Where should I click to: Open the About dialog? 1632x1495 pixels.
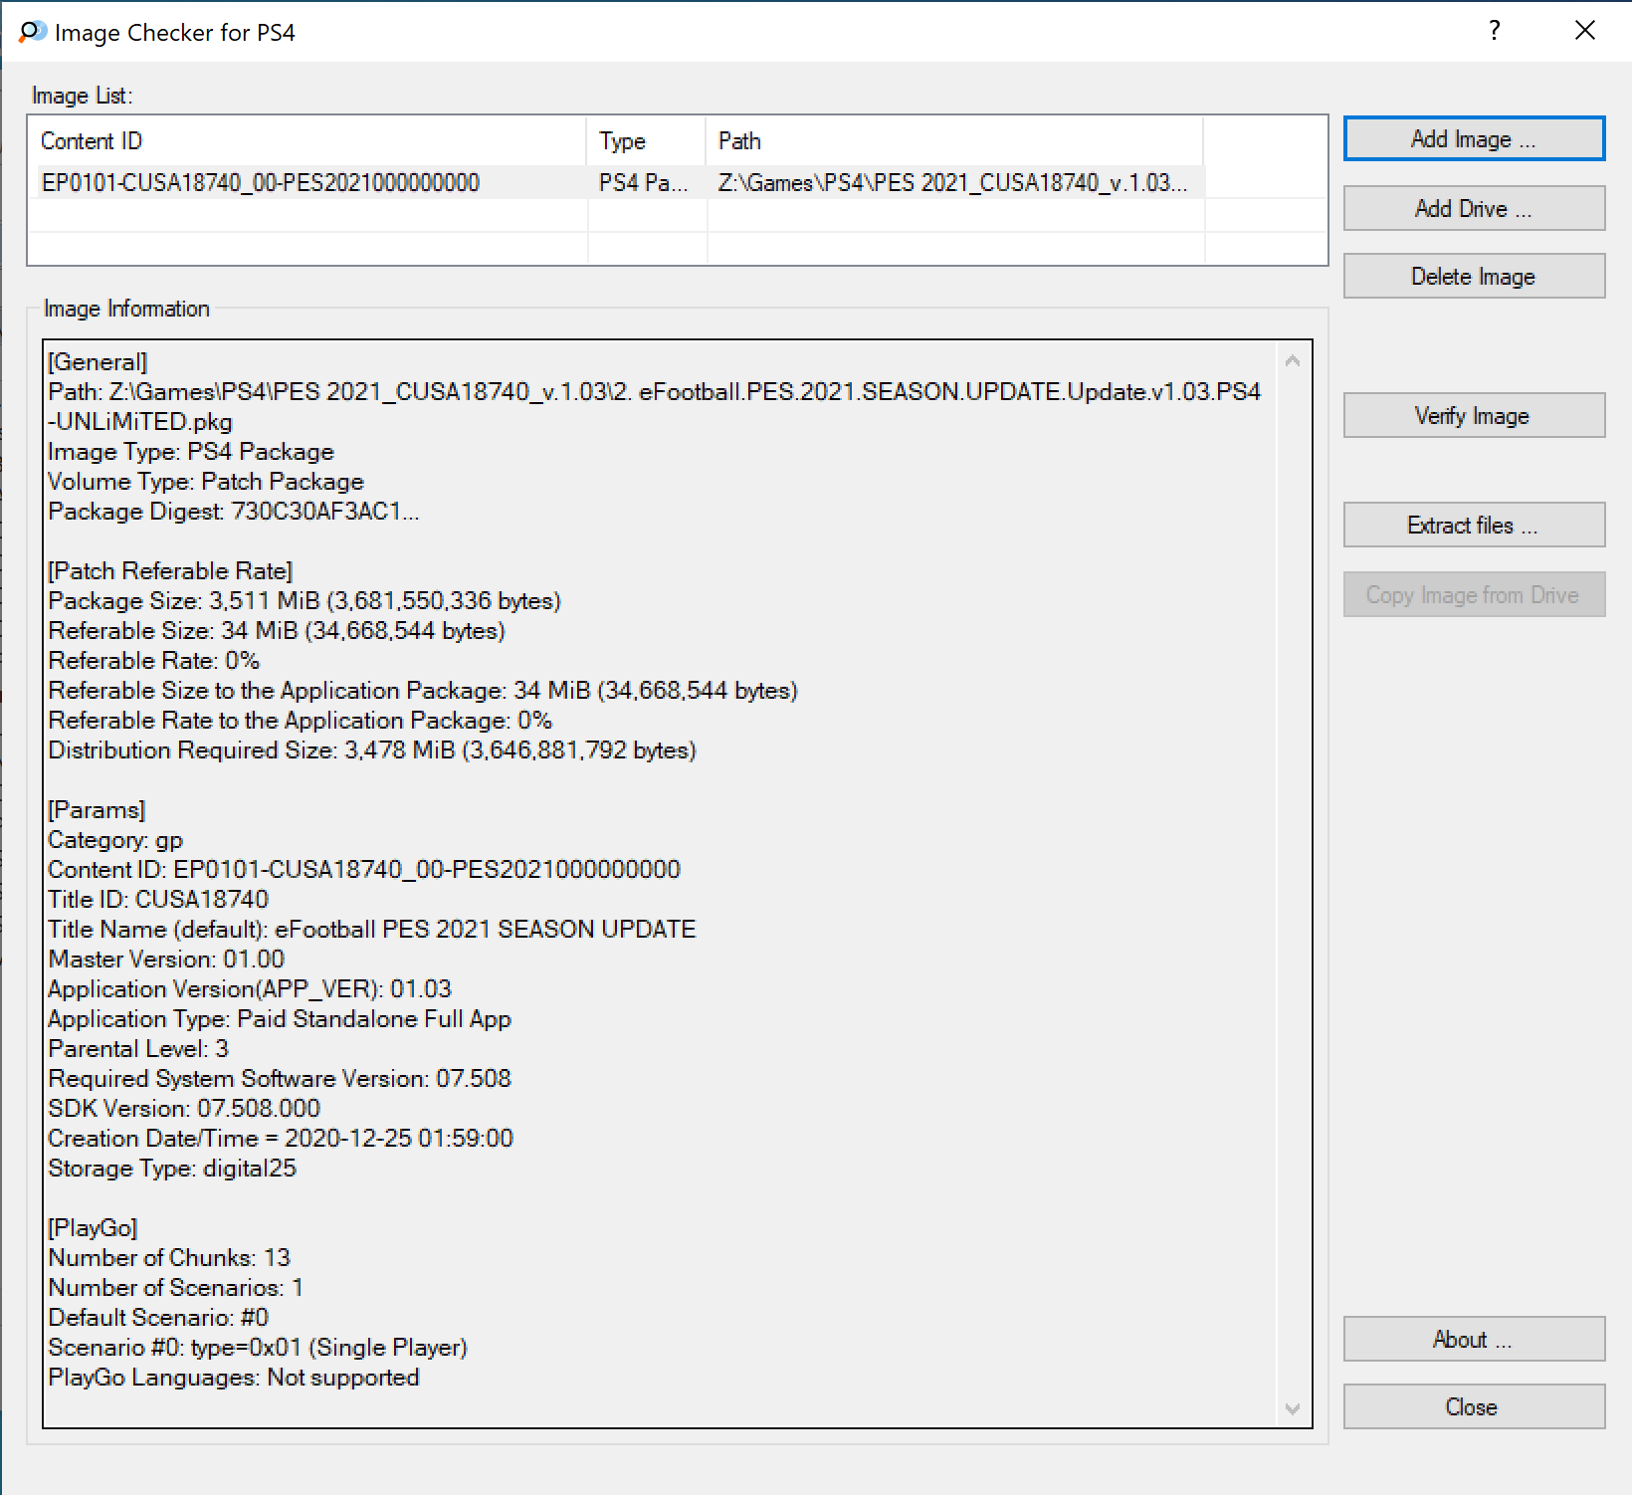(x=1473, y=1340)
